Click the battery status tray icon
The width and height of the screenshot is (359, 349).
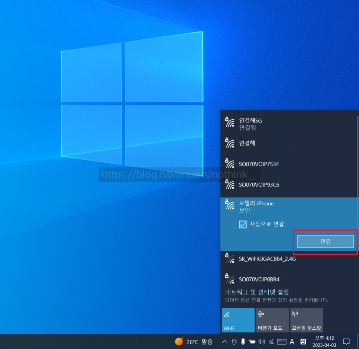(x=252, y=342)
